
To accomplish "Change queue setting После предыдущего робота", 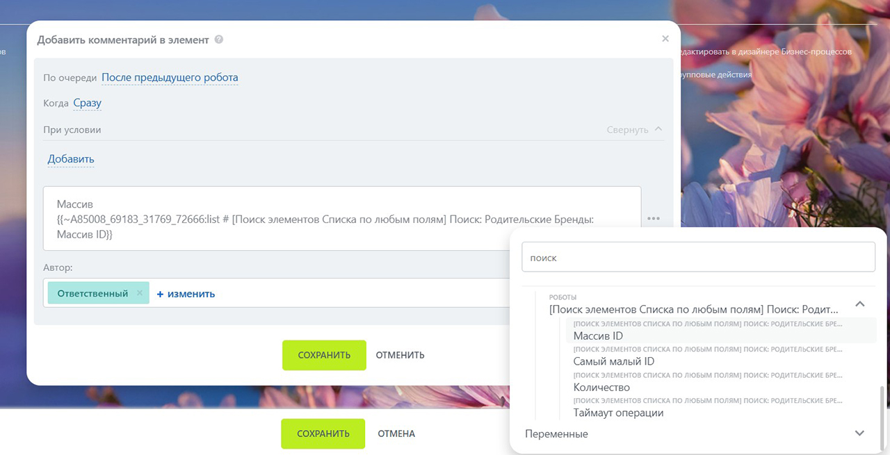I will pos(170,77).
